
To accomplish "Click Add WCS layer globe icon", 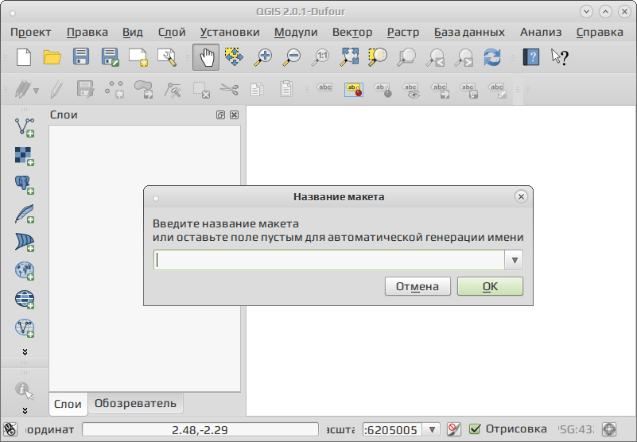I will 25,300.
